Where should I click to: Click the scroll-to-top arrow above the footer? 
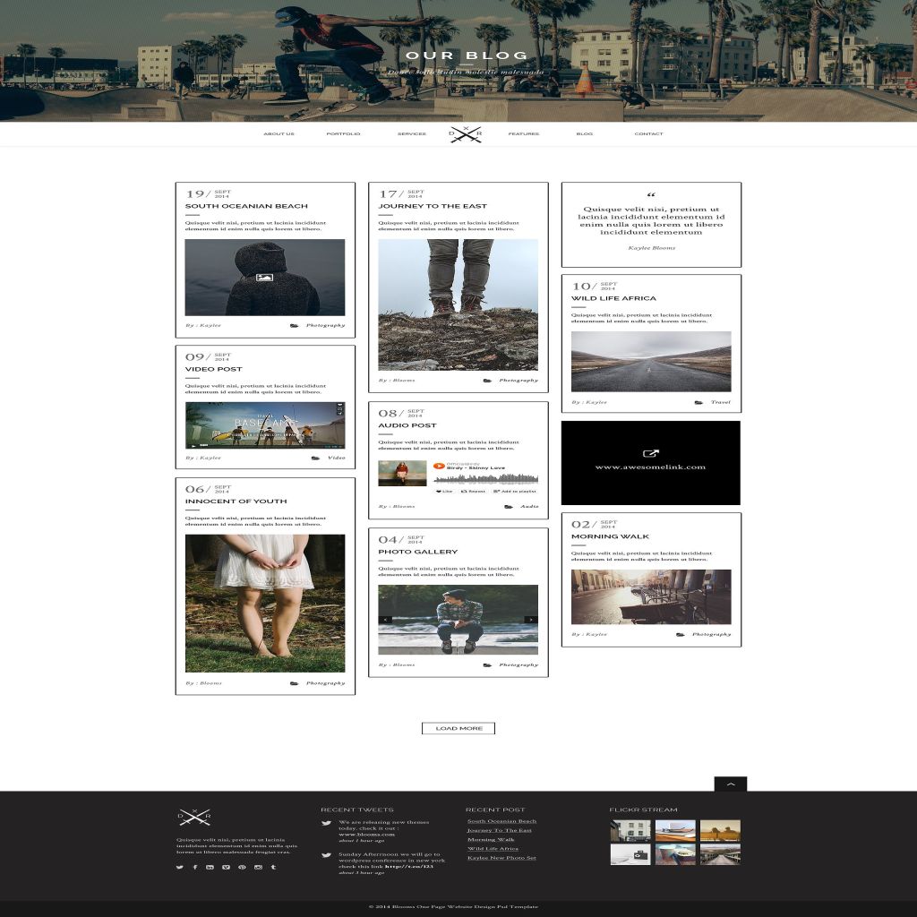pyautogui.click(x=730, y=784)
